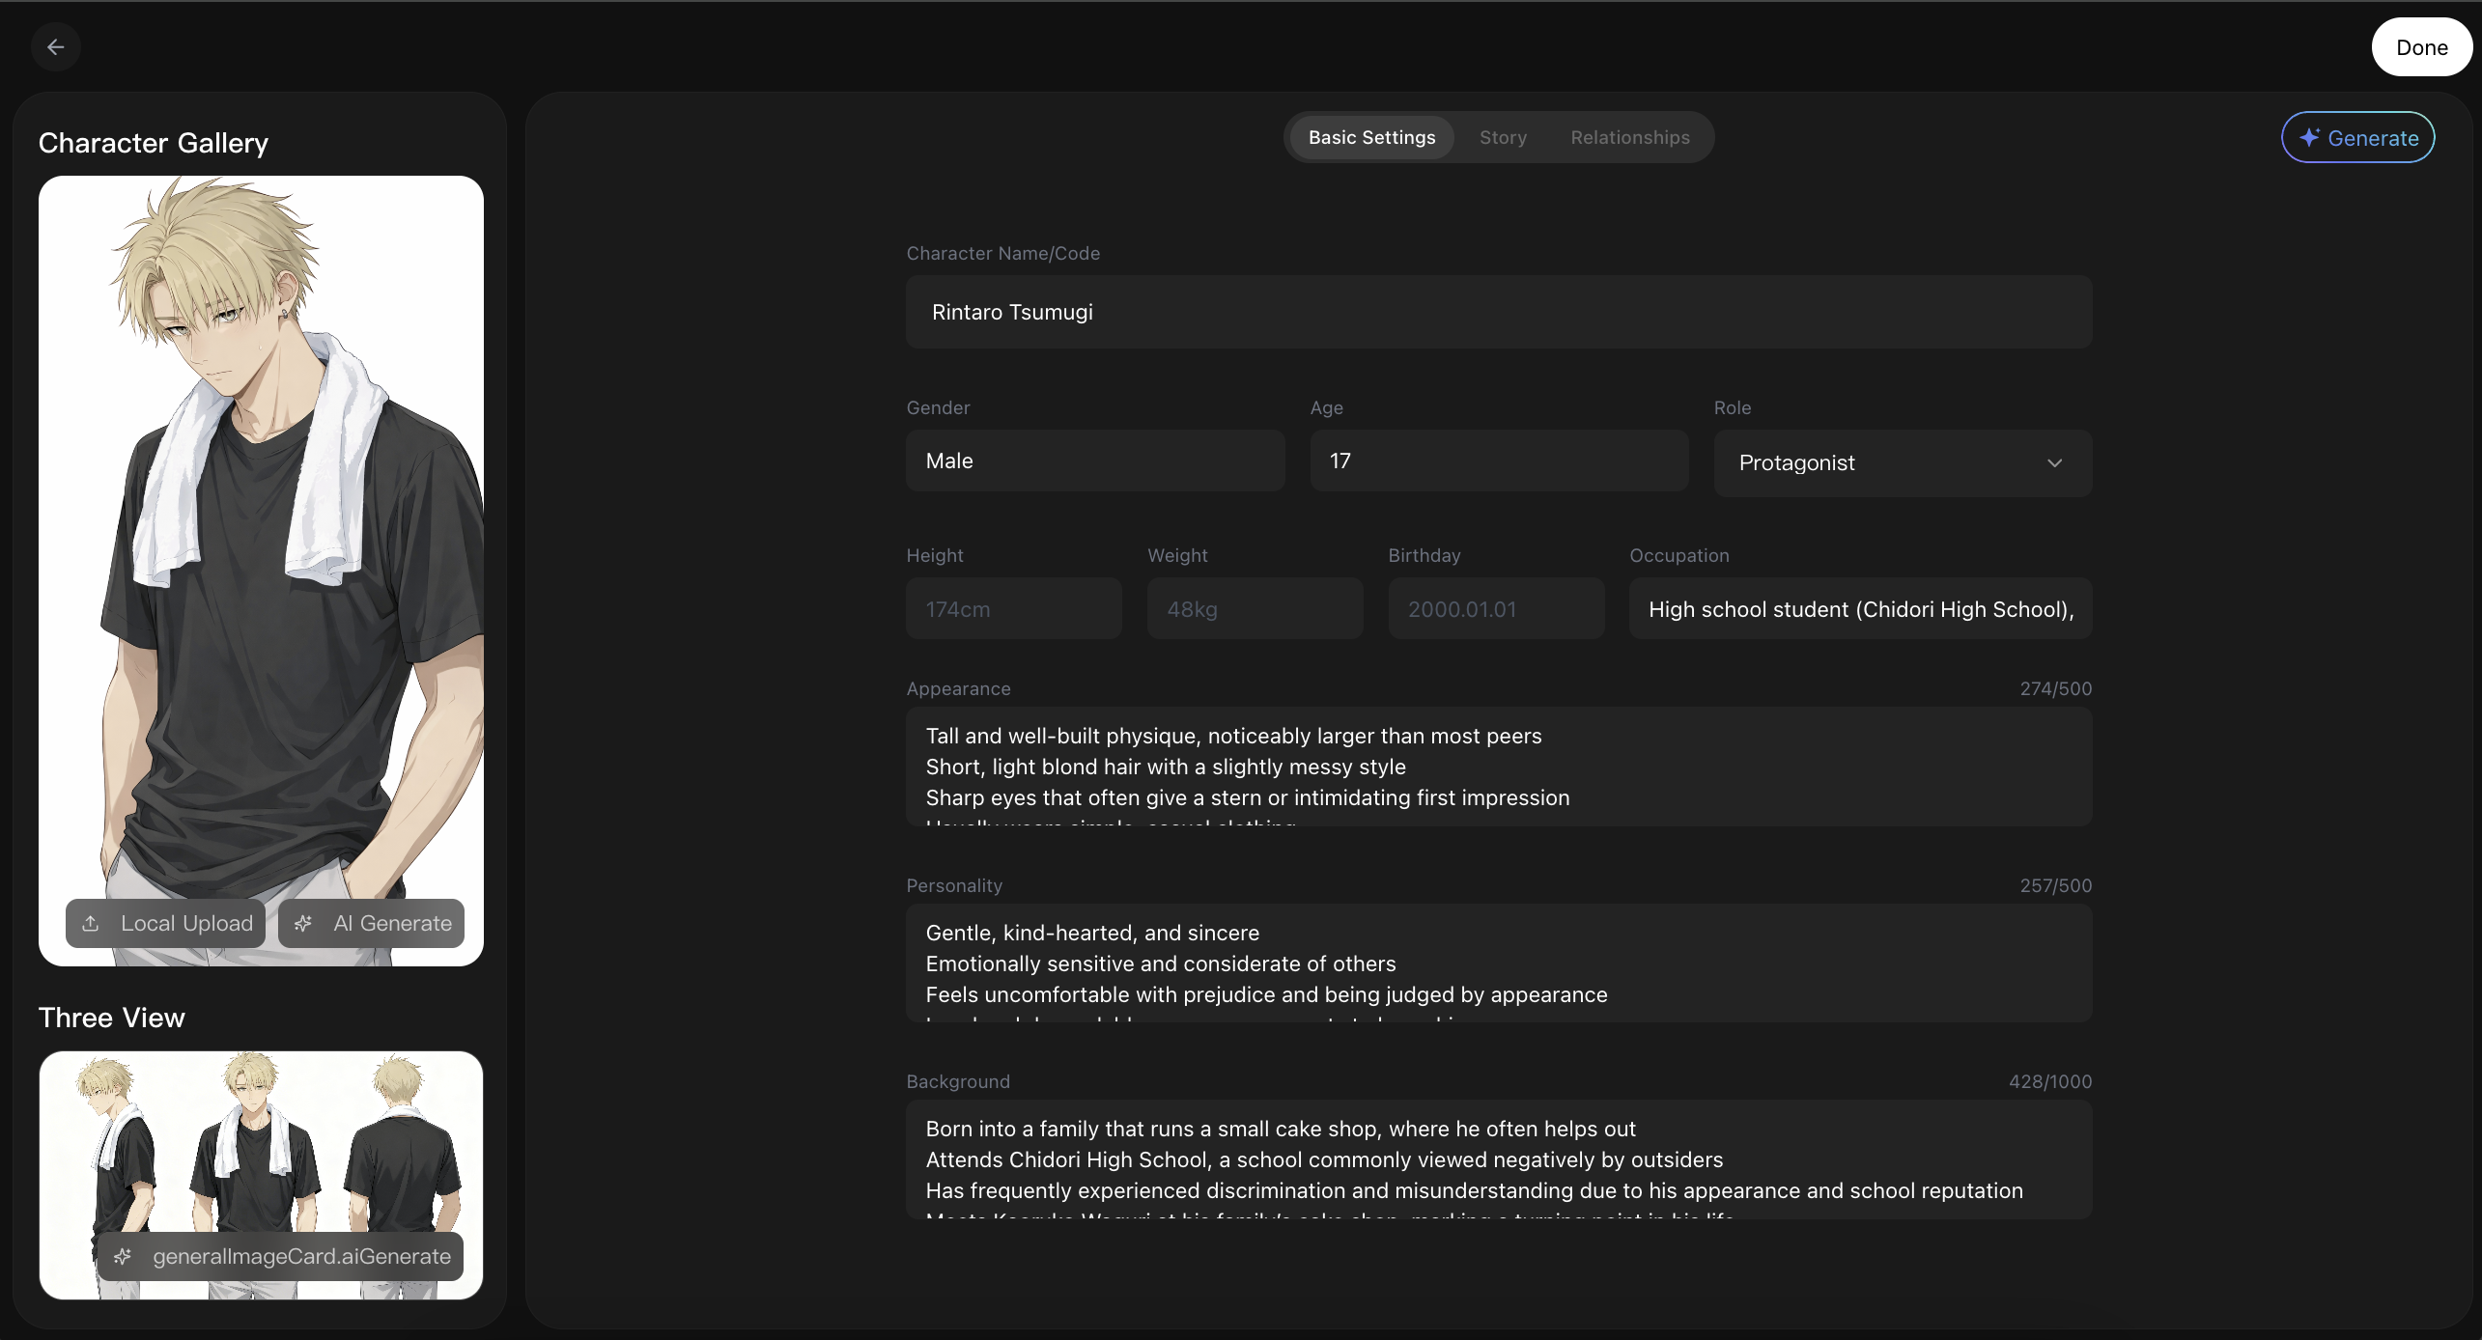2482x1340 pixels.
Task: Click sparkle icon on Three View generate button
Action: (x=123, y=1256)
